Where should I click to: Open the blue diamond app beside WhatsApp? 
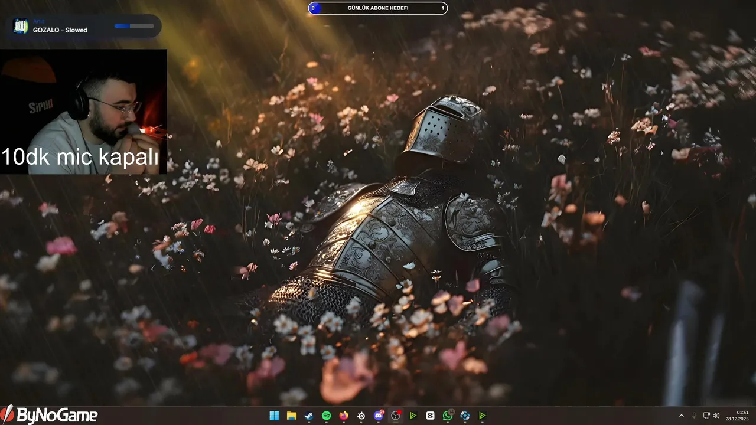click(x=465, y=416)
